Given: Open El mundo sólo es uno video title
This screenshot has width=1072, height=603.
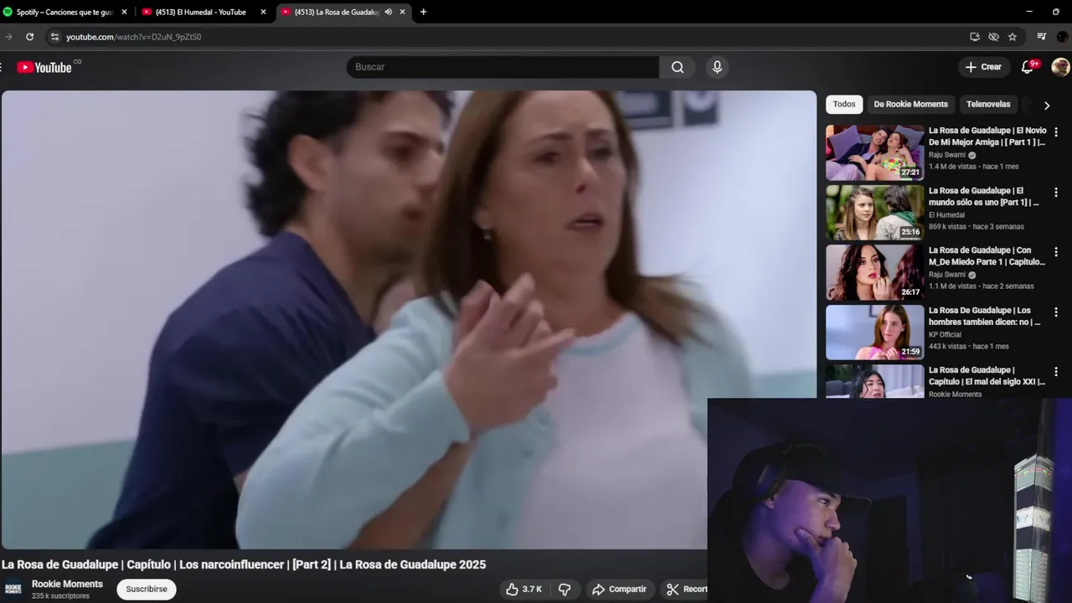Looking at the screenshot, I should [985, 197].
